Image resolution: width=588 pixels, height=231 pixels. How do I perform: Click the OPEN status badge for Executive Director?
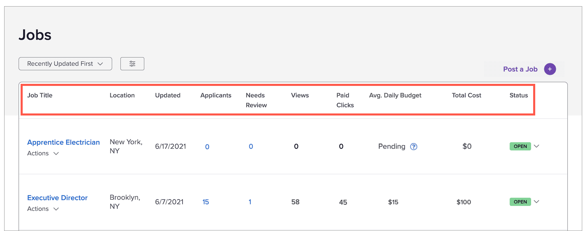[520, 202]
